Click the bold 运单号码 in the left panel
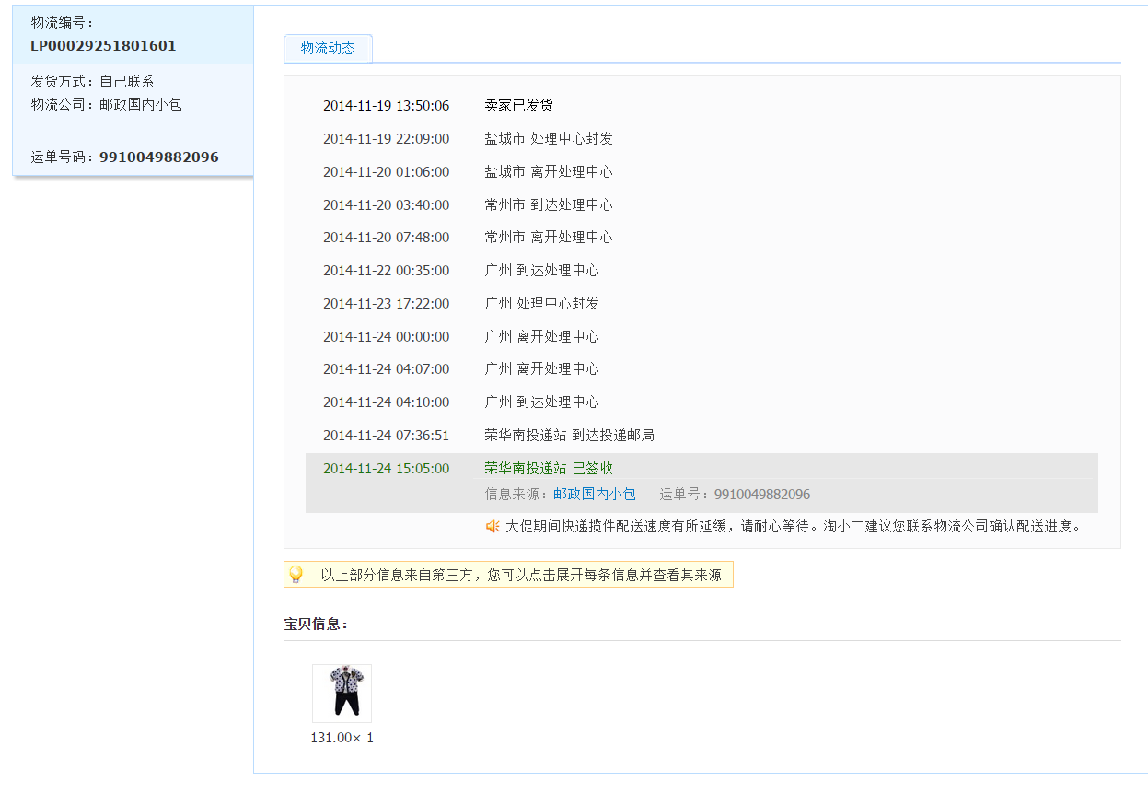The image size is (1148, 793). pyautogui.click(x=158, y=157)
